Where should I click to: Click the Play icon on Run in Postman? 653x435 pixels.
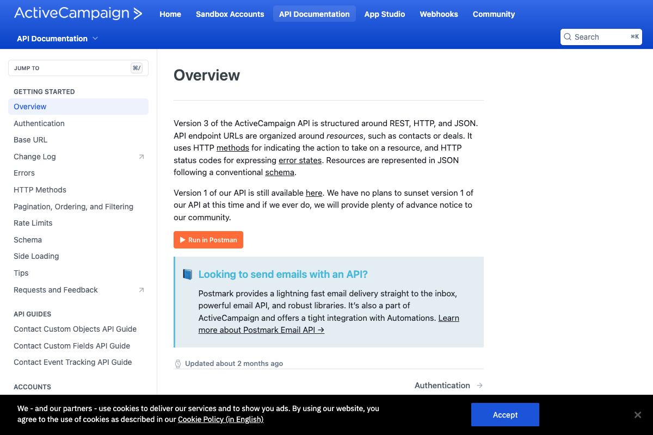183,240
